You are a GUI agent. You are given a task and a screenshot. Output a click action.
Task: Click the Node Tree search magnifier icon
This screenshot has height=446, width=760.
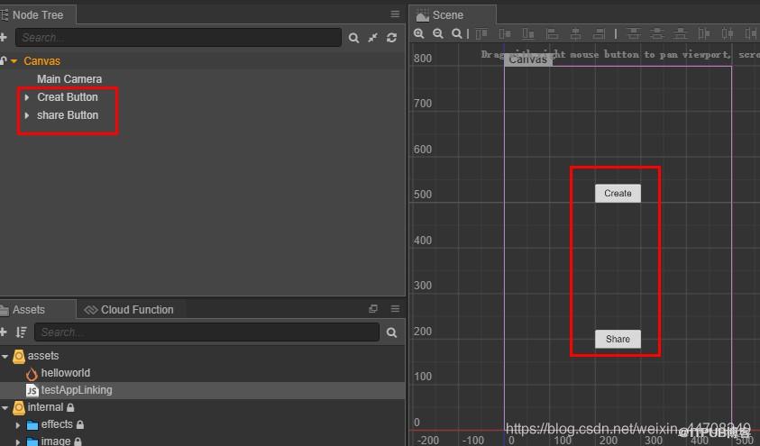(353, 38)
